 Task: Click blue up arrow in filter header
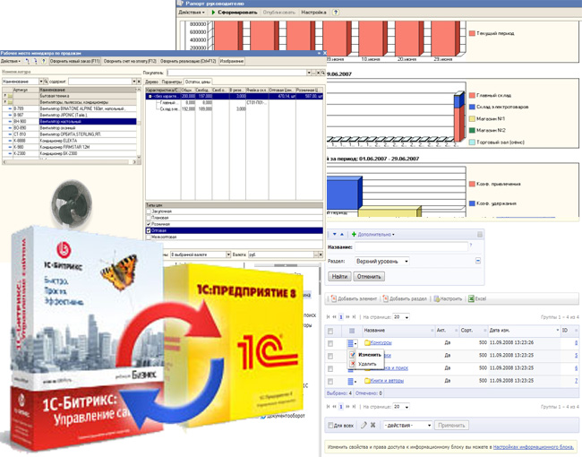point(342,235)
